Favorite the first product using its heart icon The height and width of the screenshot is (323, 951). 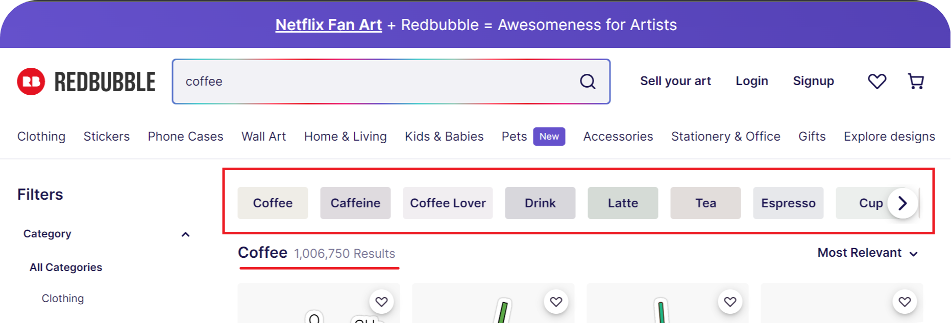click(381, 302)
